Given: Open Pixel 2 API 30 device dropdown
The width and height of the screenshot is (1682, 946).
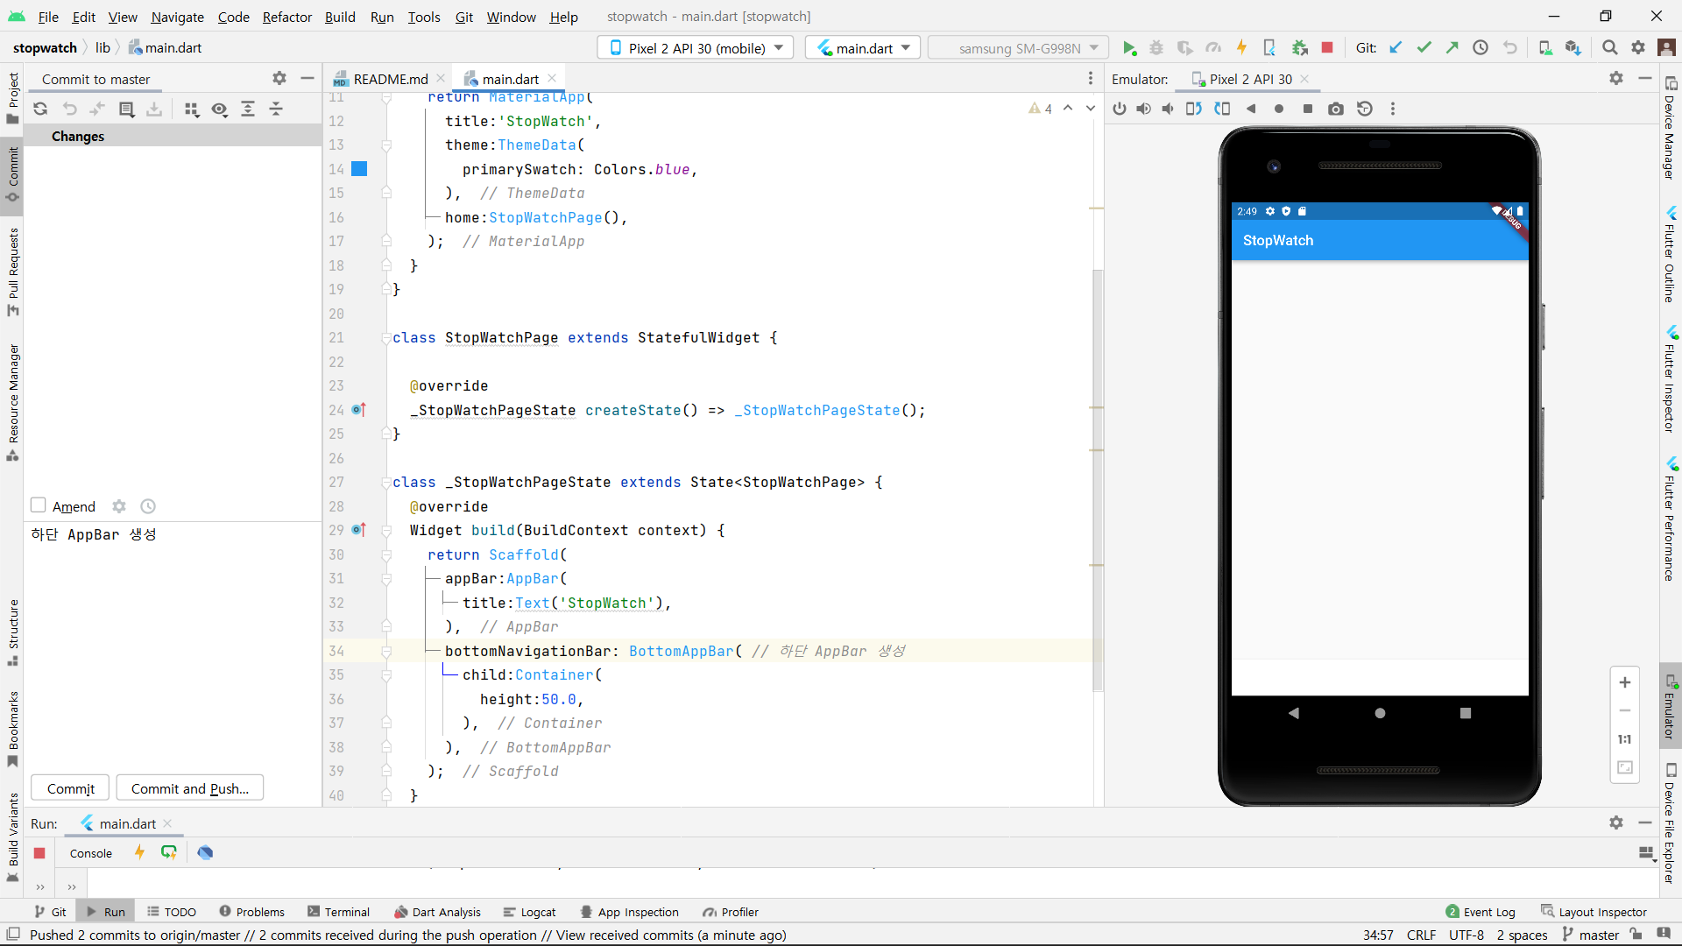Looking at the screenshot, I should click(696, 48).
